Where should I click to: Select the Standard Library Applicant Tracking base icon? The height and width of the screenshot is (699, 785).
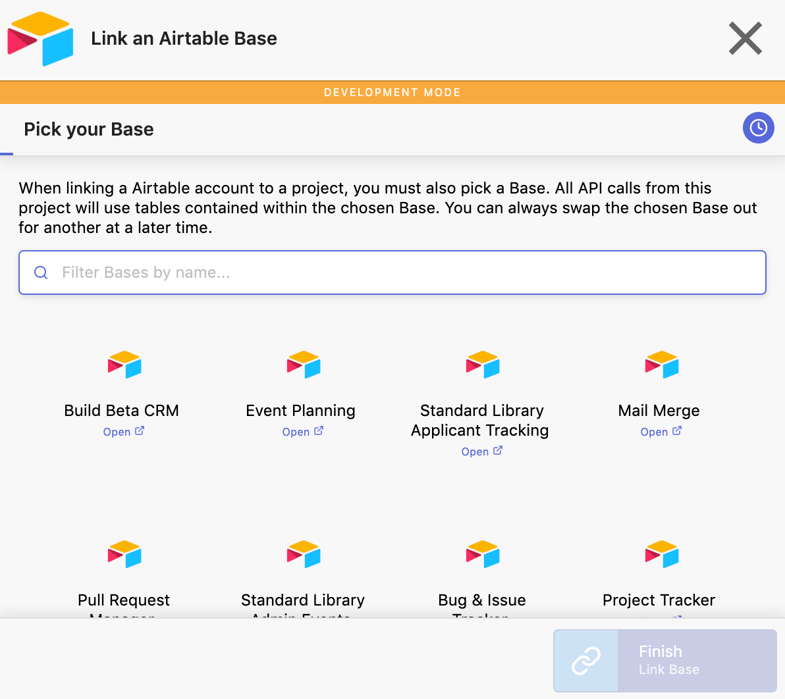click(483, 364)
